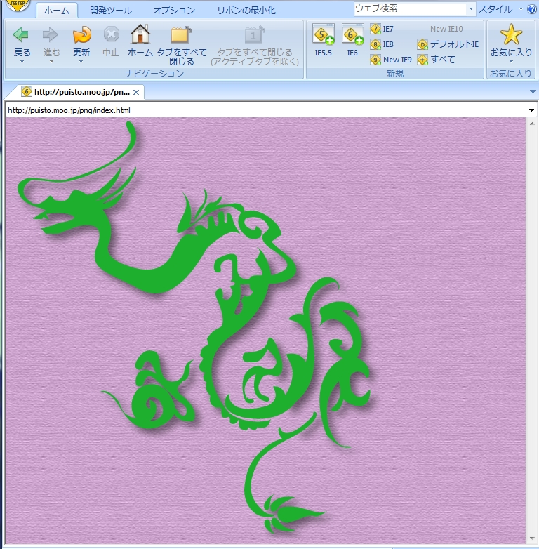Open a New IE9 tab
Image resolution: width=539 pixels, height=549 pixels.
(x=391, y=60)
